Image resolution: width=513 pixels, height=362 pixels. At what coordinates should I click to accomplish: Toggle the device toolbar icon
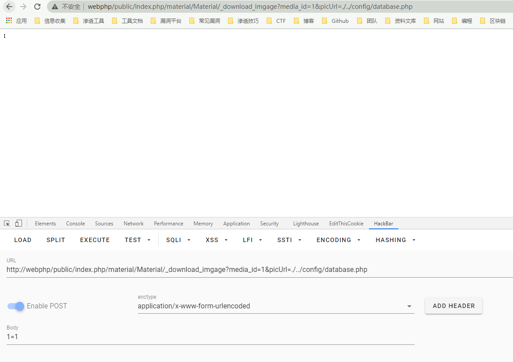click(x=18, y=223)
